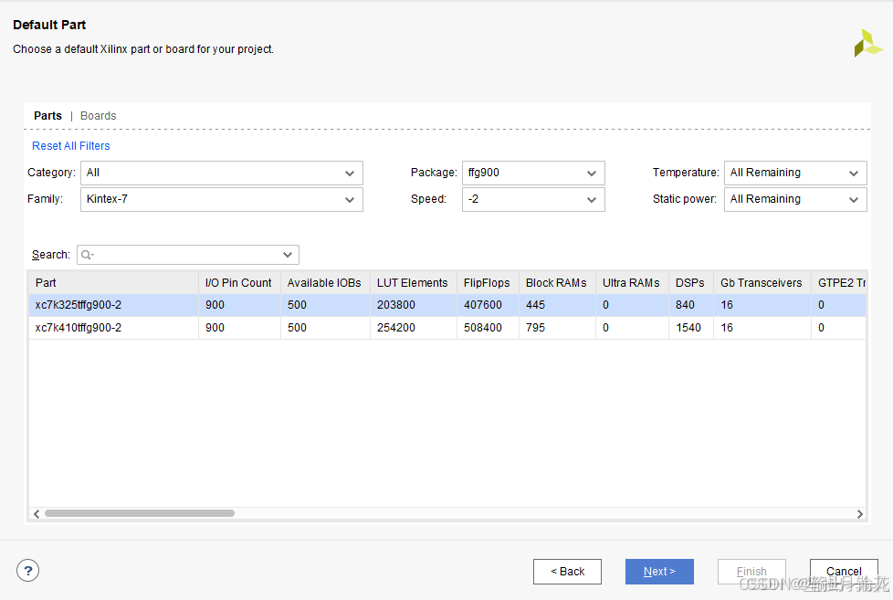Click the scrollbar left arrow

37,514
